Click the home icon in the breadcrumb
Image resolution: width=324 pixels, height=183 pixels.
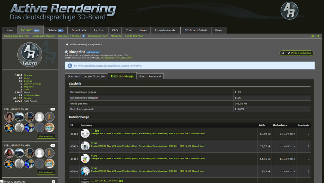click(67, 44)
